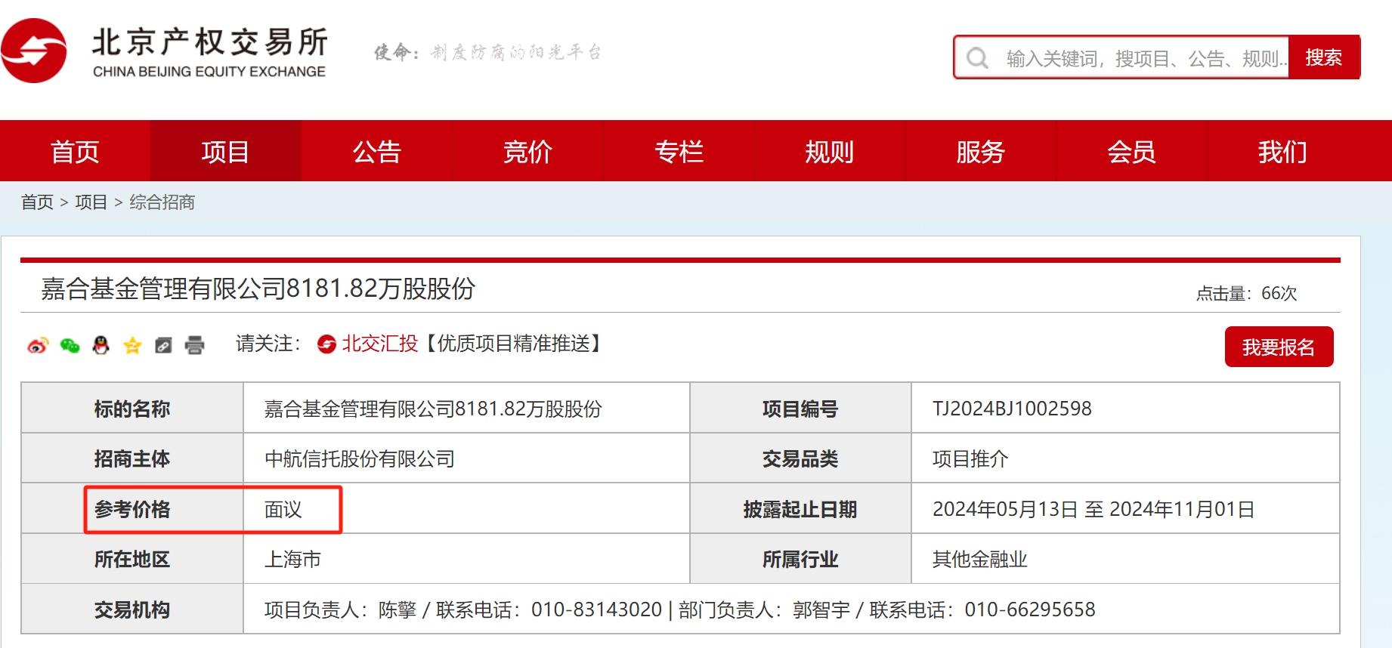Click the 上海市 region value
The width and height of the screenshot is (1392, 648).
pyautogui.click(x=292, y=559)
